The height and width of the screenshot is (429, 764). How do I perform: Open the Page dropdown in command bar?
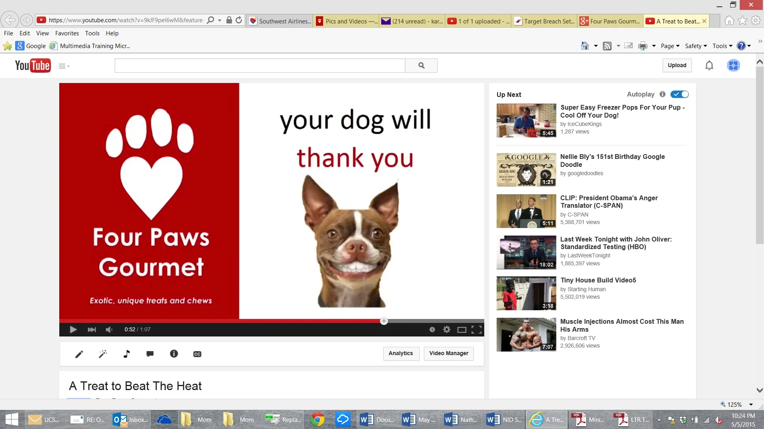pos(670,46)
